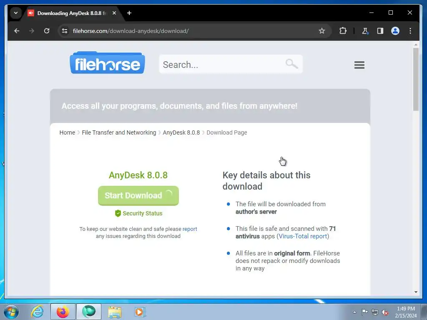This screenshot has height=320, width=427.
Task: View site information icon in address bar
Action: click(x=65, y=31)
